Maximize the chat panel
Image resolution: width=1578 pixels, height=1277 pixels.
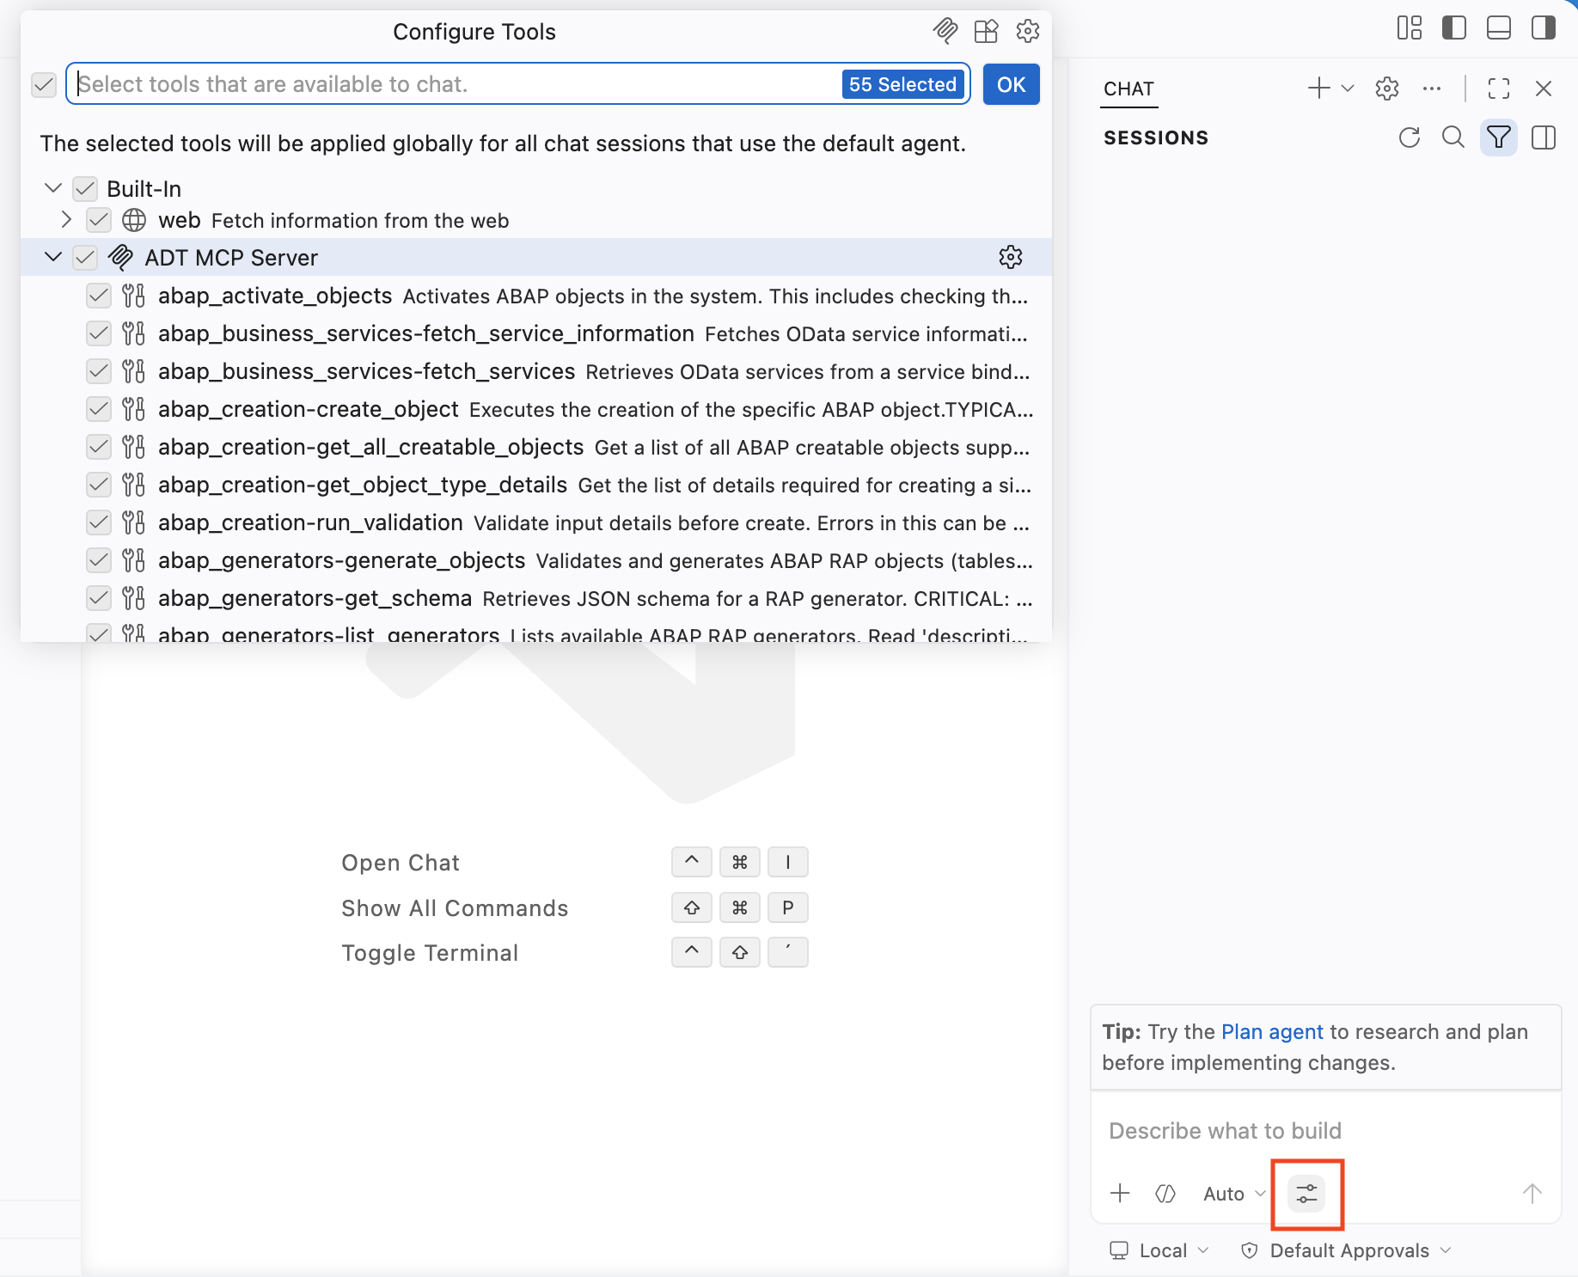[x=1499, y=88]
